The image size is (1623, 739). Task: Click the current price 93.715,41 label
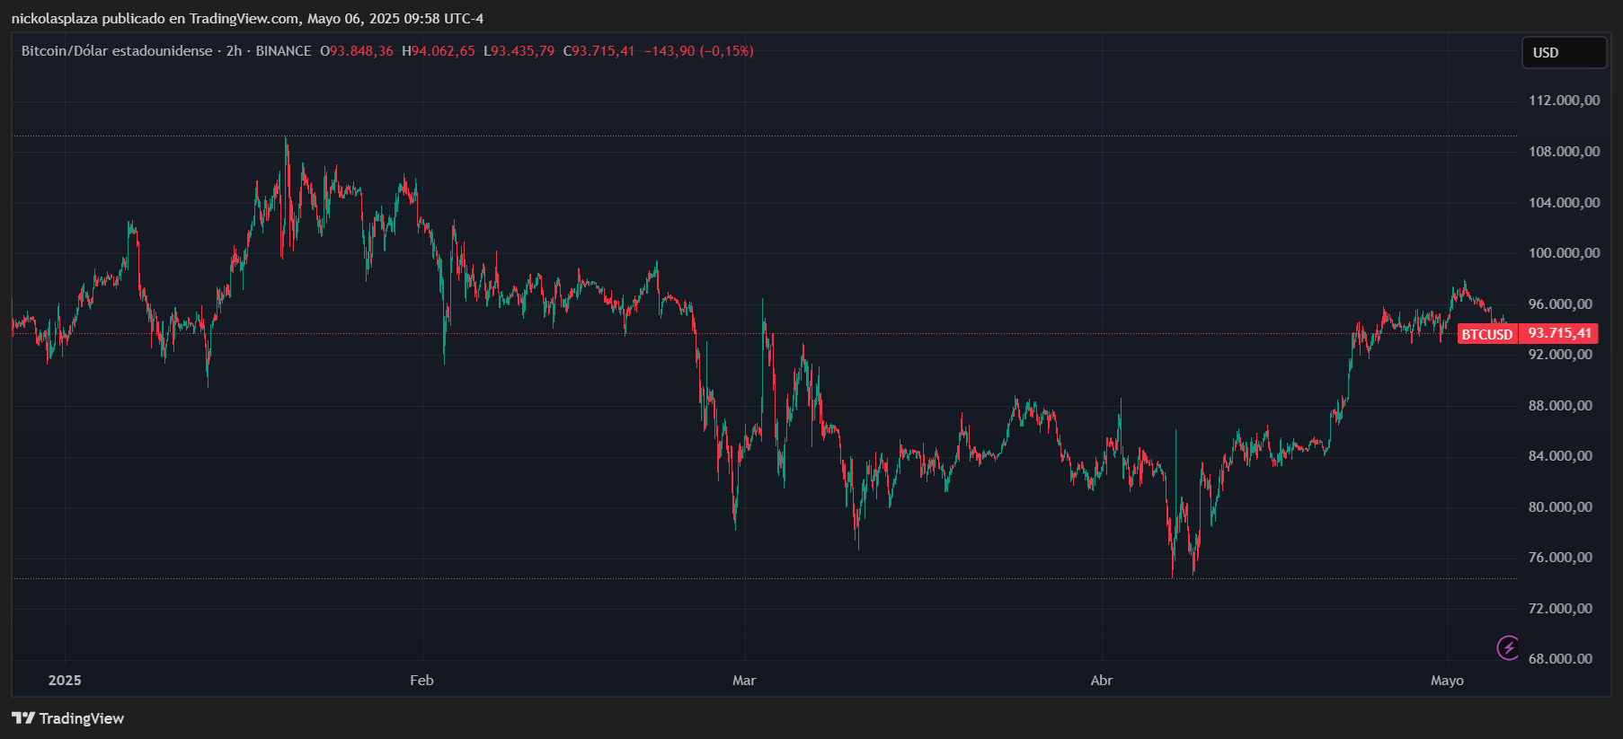coord(1559,333)
